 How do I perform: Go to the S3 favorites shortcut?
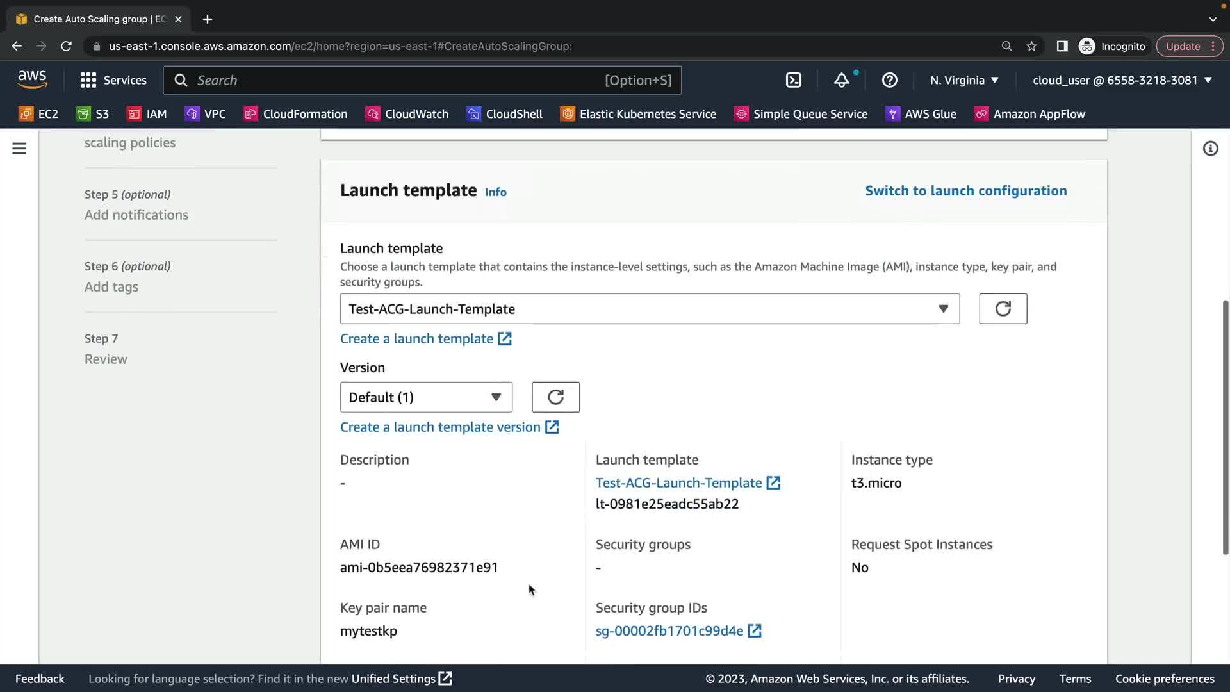(93, 114)
